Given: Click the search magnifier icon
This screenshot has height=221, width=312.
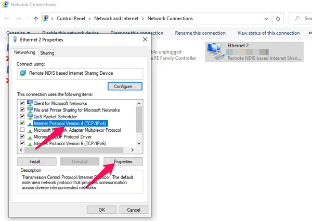Looking at the screenshot, I should pyautogui.click(x=297, y=19).
